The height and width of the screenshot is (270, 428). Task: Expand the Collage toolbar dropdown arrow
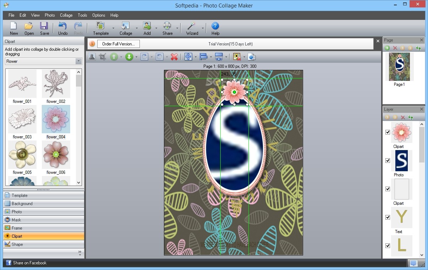137,28
